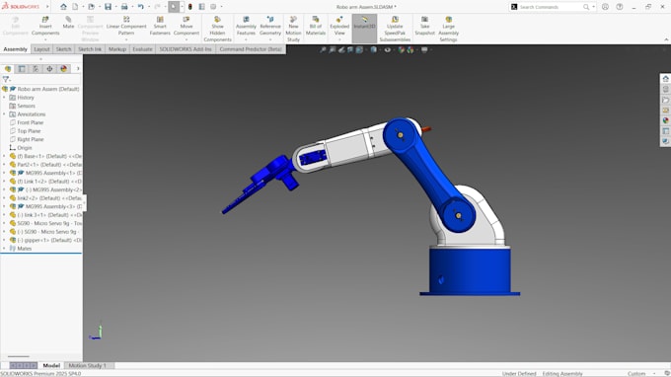
Task: Open Reference Geometry
Action: (270, 26)
